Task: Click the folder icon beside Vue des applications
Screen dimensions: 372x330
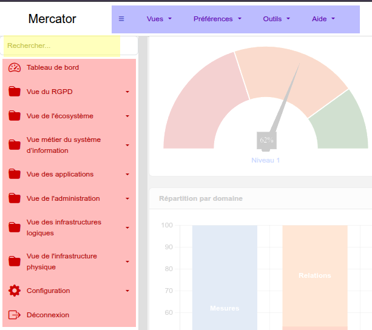Action: coord(15,174)
